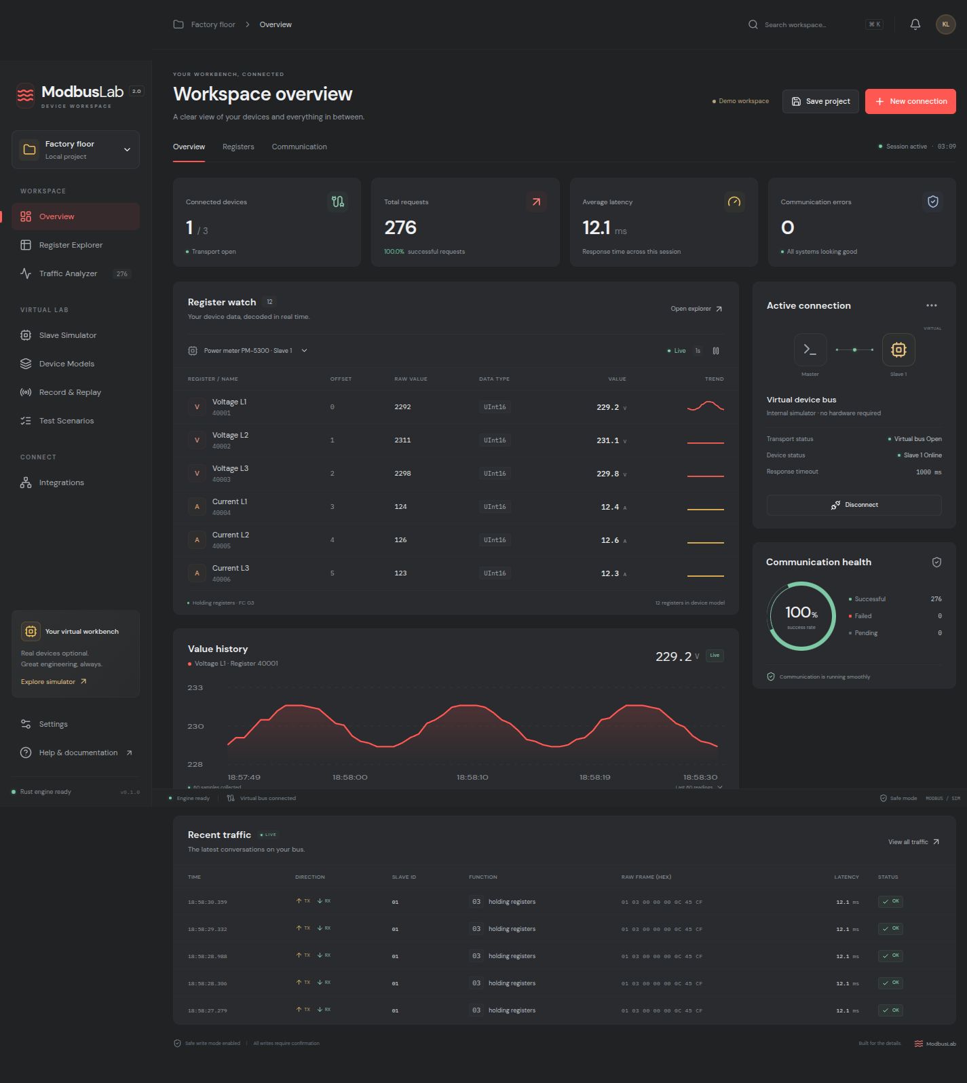The image size is (967, 1083).
Task: Click the UInt16 type for Current L3
Action: tap(495, 573)
